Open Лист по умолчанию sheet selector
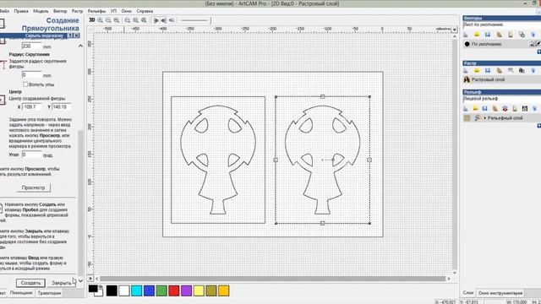541x304 pixels. [501, 24]
